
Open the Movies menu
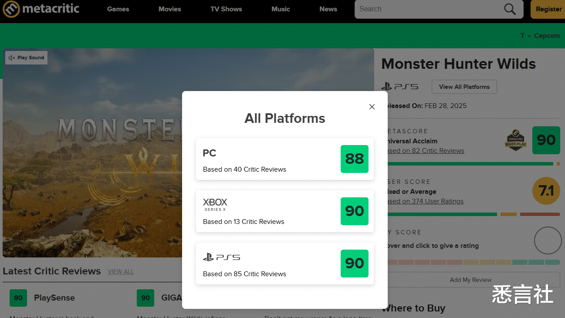(x=170, y=9)
